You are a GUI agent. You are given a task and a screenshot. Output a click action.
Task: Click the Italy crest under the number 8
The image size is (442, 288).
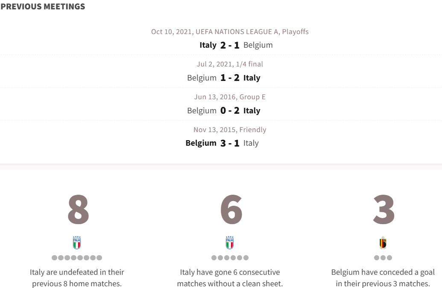coord(77,242)
